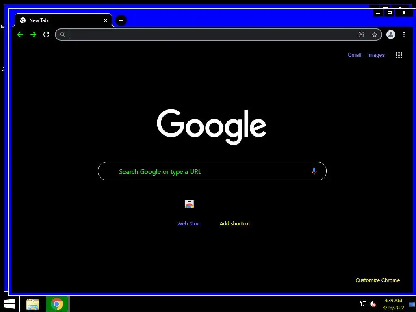This screenshot has width=416, height=312.
Task: Open a new tab with plus button
Action: click(x=121, y=20)
